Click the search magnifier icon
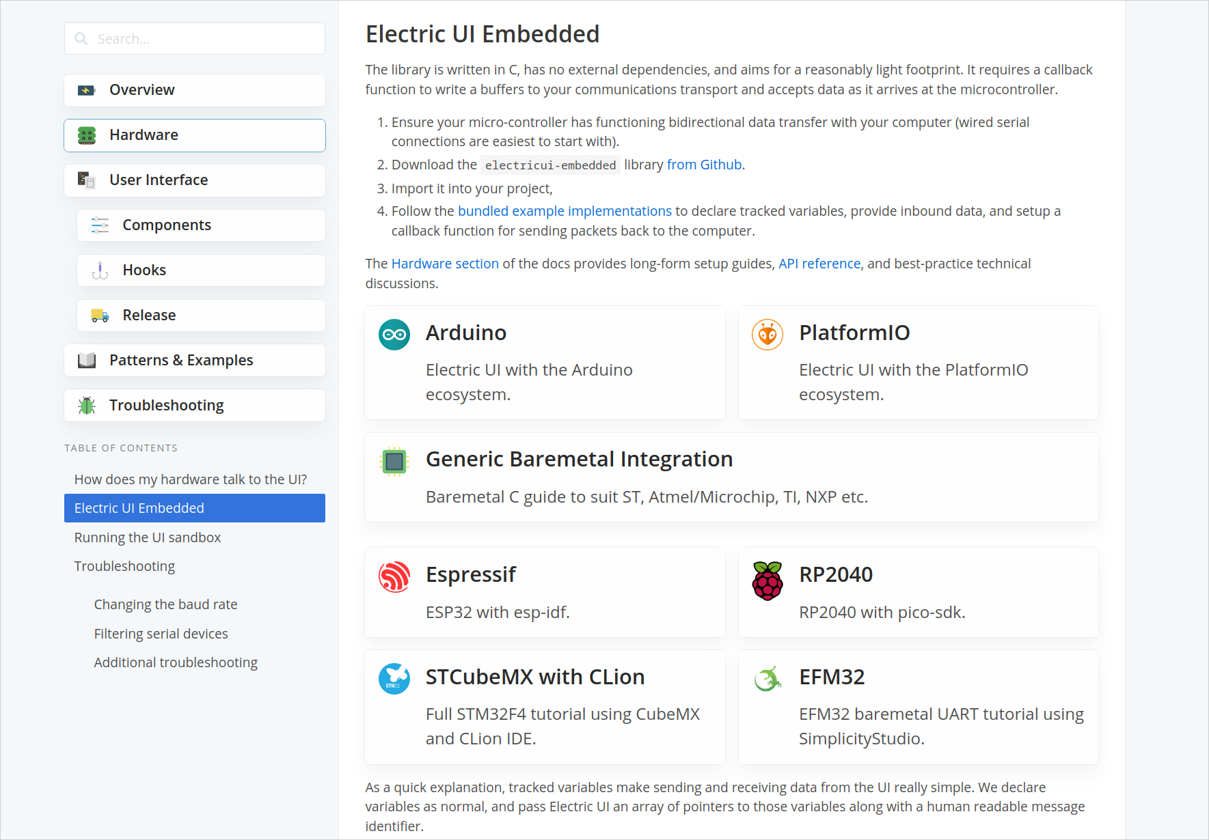This screenshot has width=1209, height=840. (81, 39)
